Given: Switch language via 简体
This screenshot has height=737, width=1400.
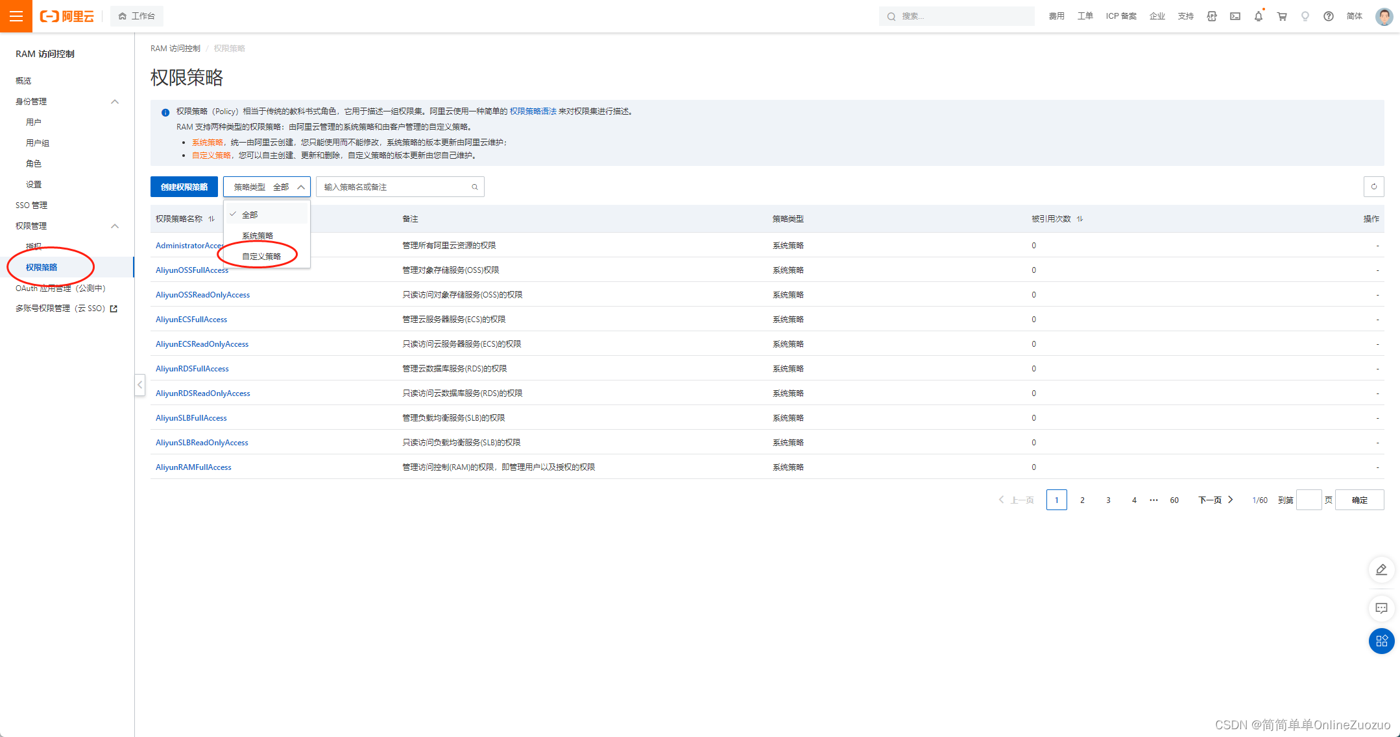Looking at the screenshot, I should point(1355,16).
